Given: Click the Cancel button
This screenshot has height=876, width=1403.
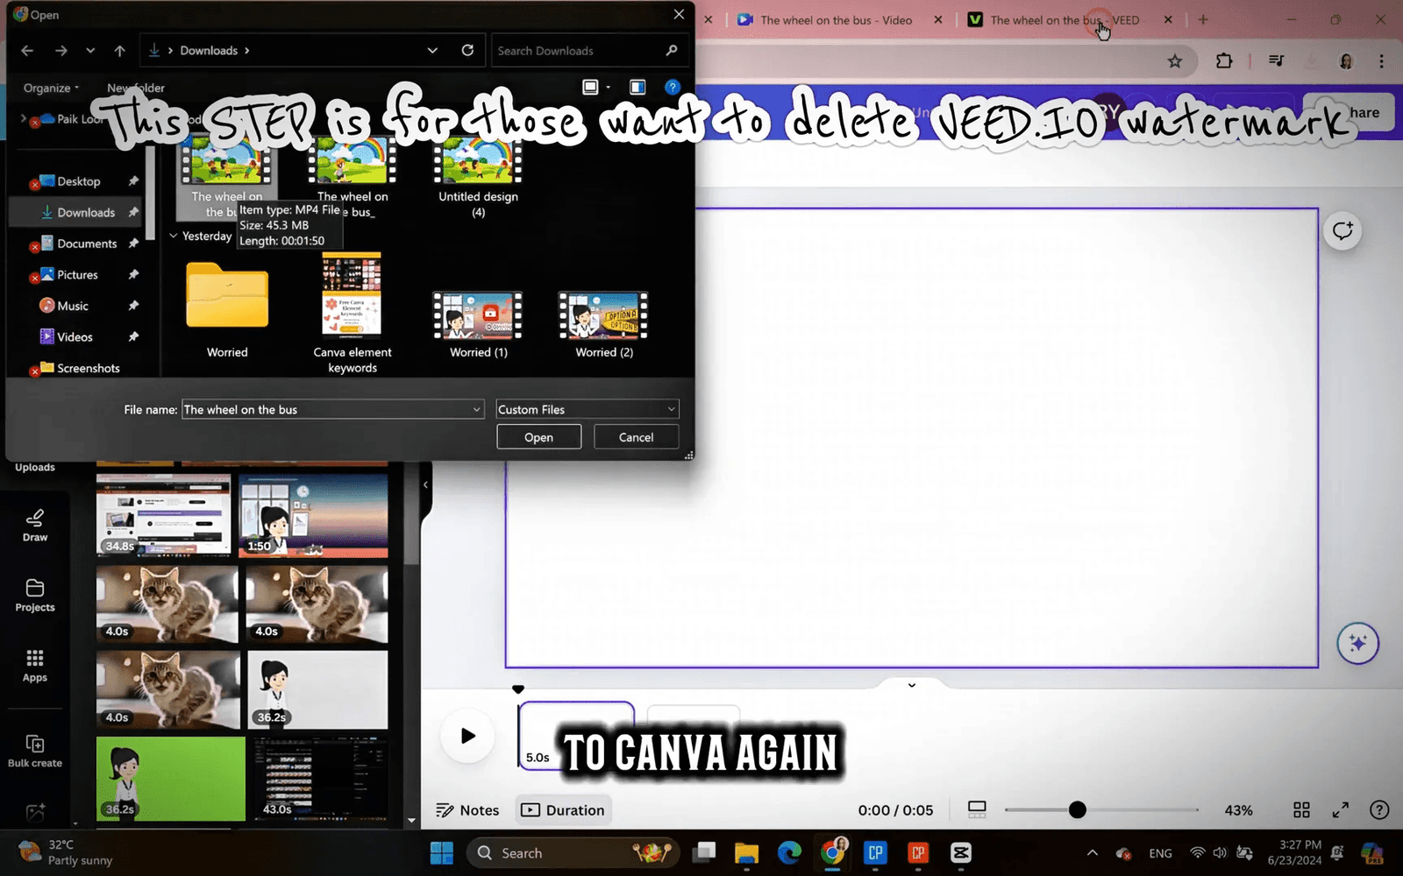Looking at the screenshot, I should point(636,437).
